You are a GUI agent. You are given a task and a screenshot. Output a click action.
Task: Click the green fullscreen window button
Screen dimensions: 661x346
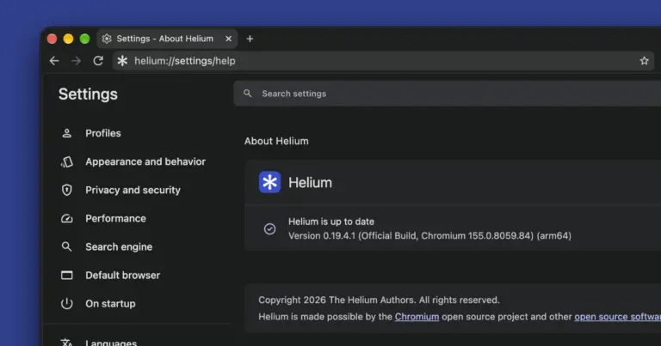(x=84, y=39)
